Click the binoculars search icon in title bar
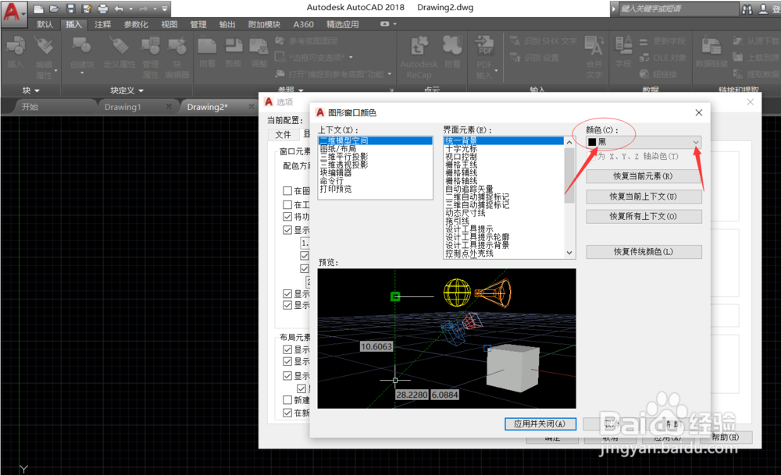Viewport: 781px width, 475px height. point(747,9)
